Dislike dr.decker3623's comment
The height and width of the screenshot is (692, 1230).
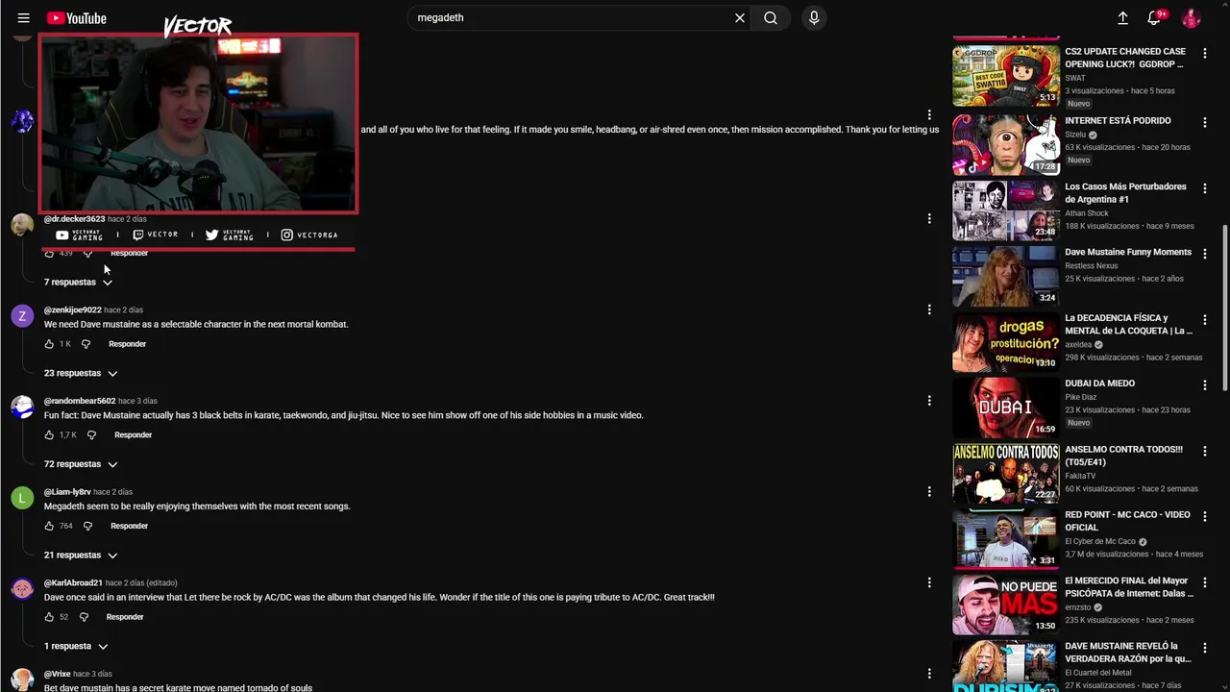click(87, 254)
